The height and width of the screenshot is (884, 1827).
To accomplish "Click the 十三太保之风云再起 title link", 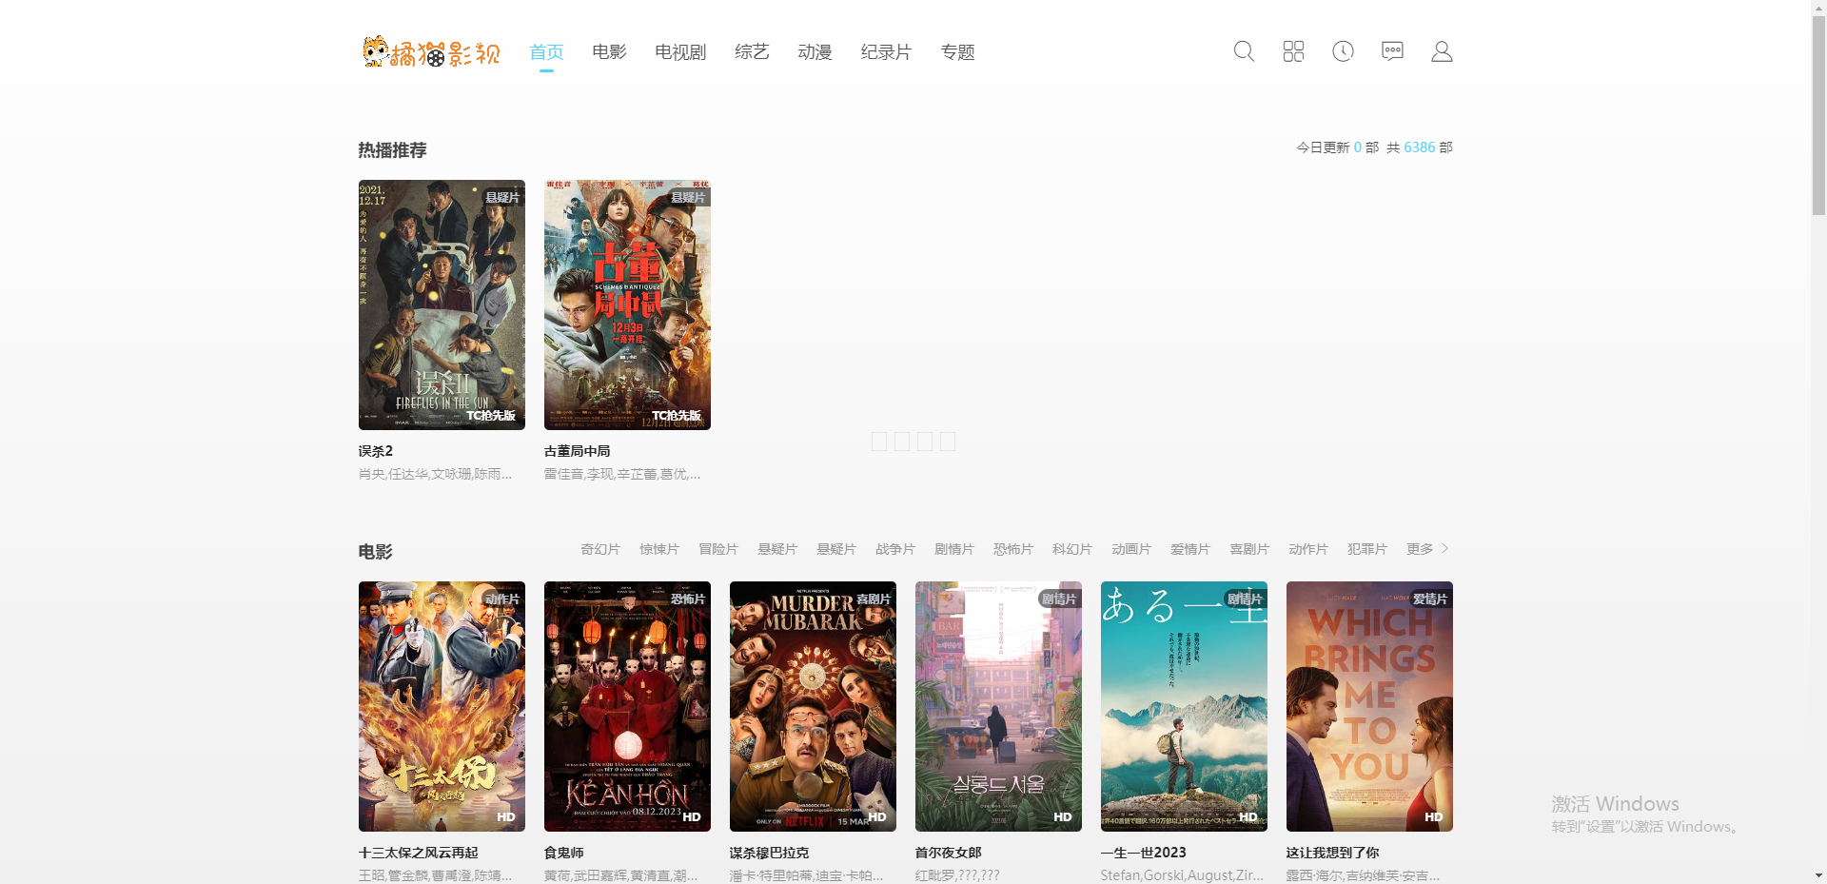I will point(419,853).
